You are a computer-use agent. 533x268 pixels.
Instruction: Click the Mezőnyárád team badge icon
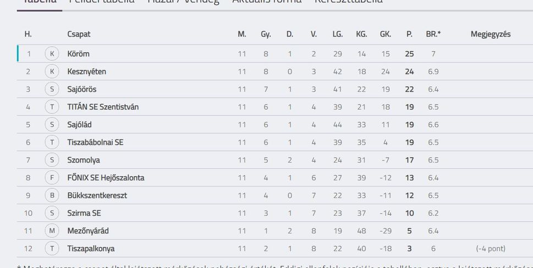pyautogui.click(x=52, y=231)
